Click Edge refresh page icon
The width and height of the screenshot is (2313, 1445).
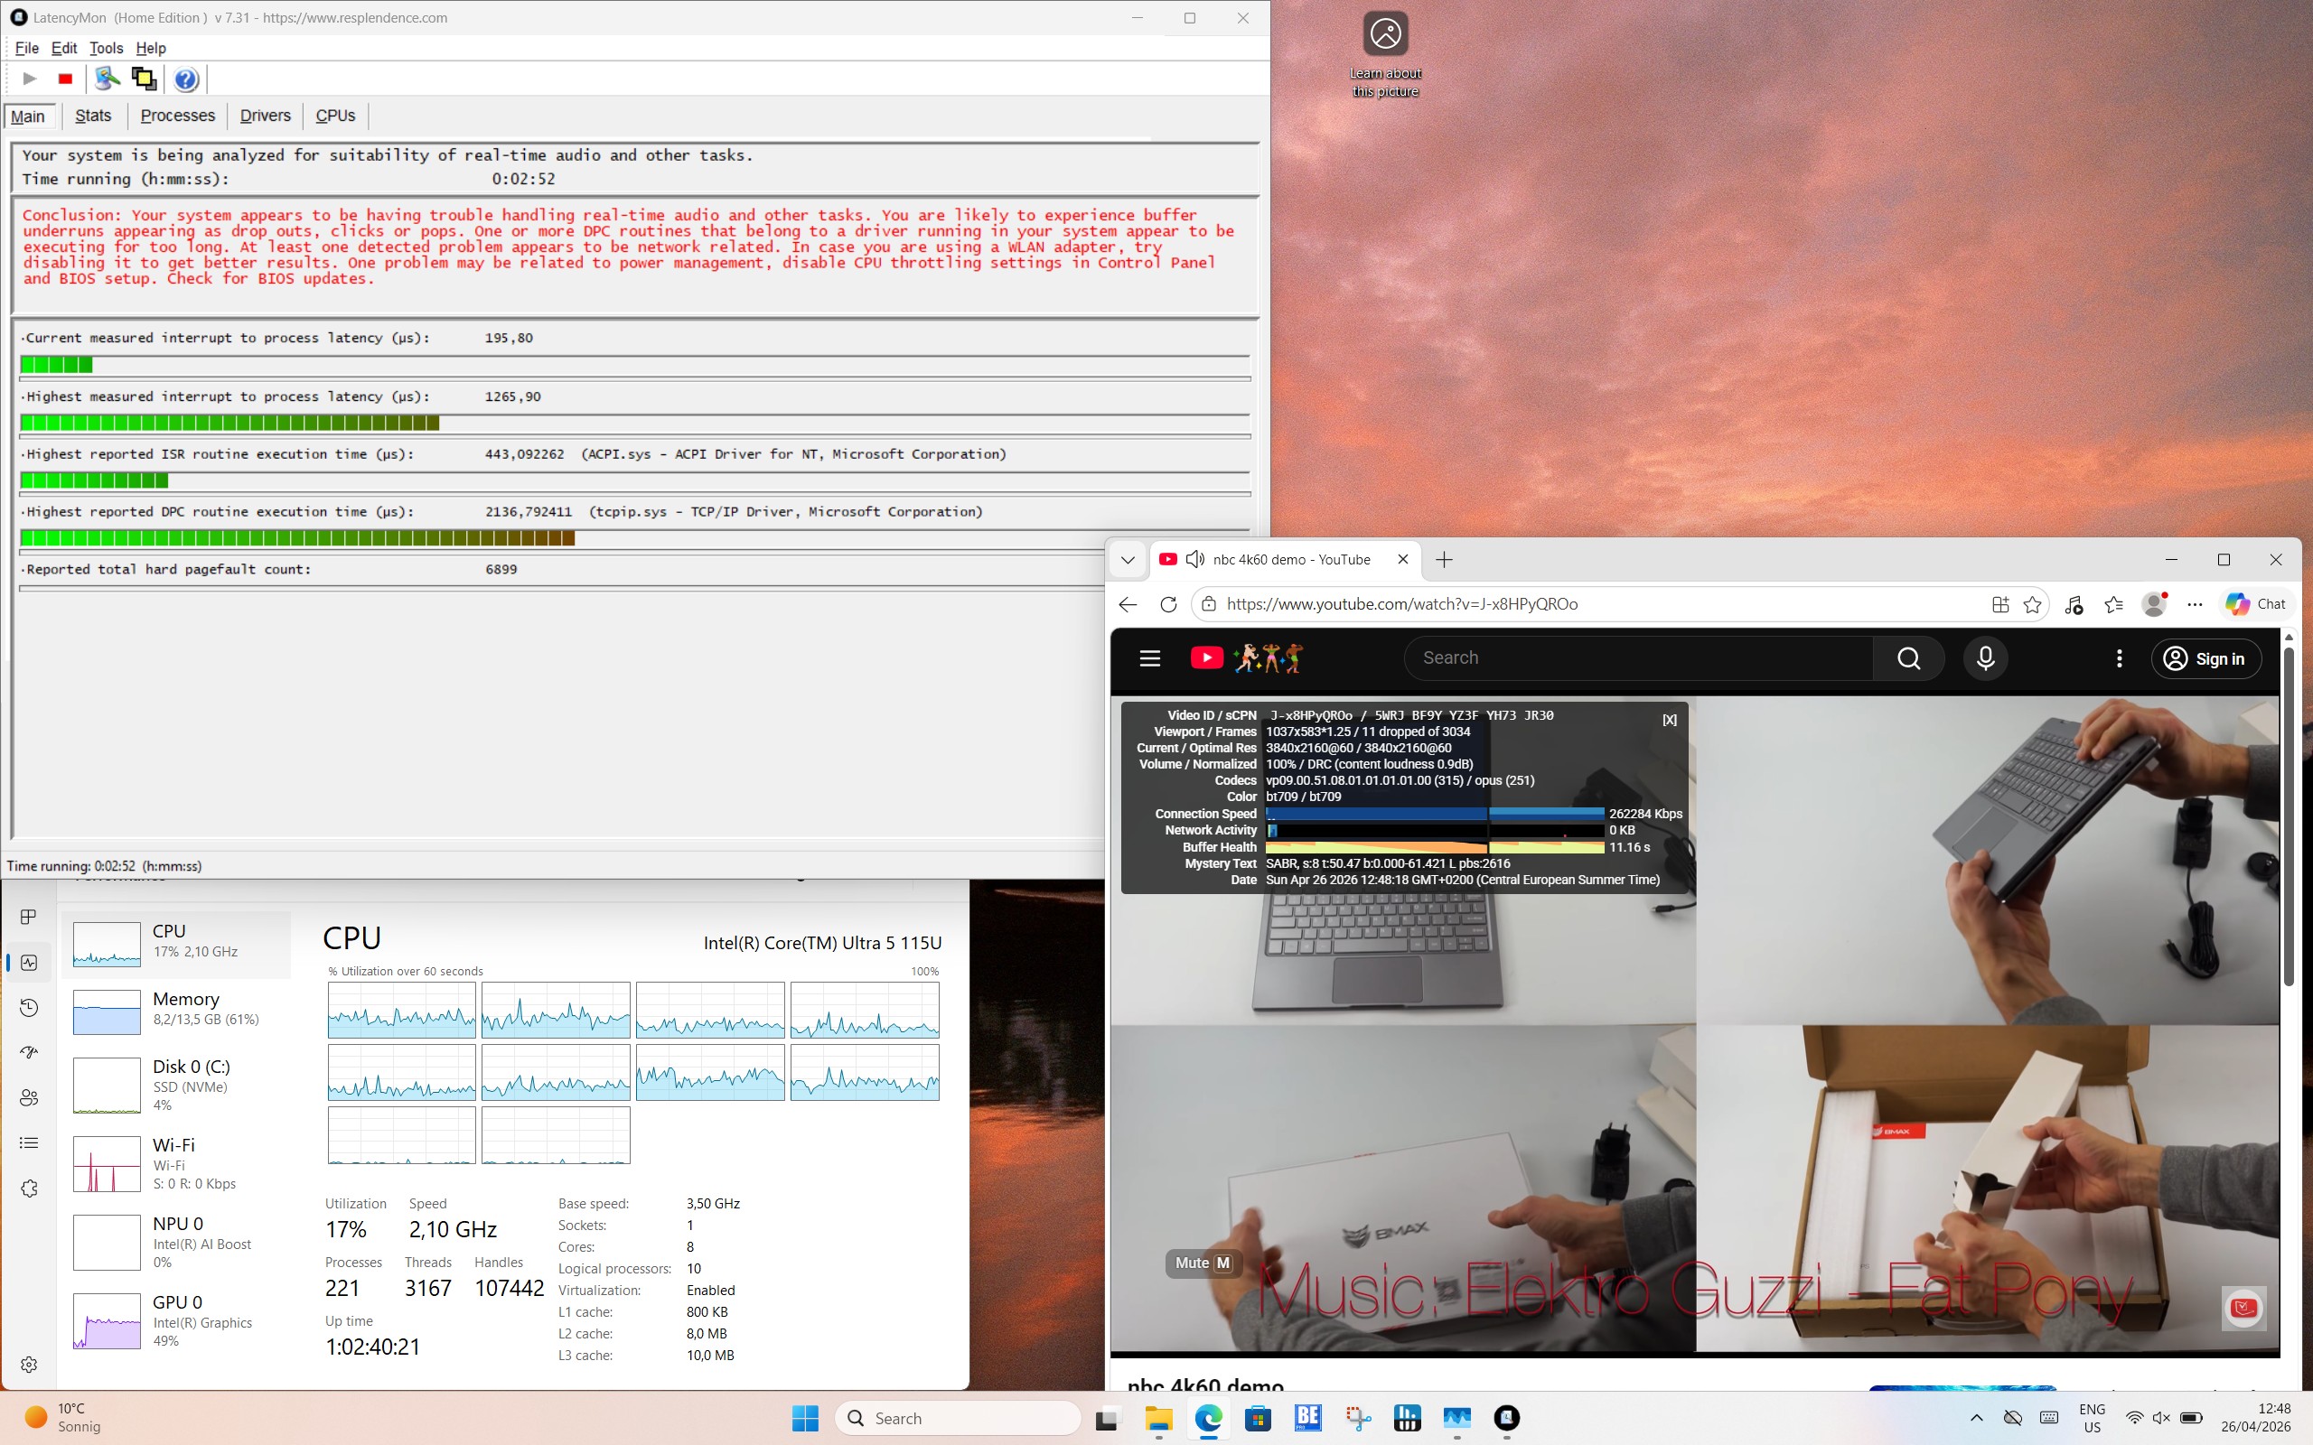click(1168, 604)
